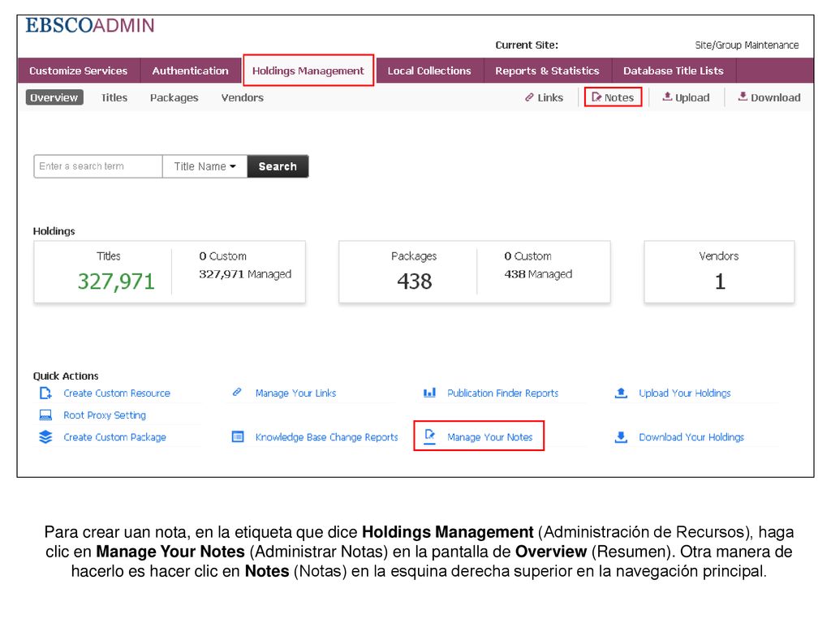Open Root Proxy Setting link
The image size is (831, 623).
click(105, 415)
